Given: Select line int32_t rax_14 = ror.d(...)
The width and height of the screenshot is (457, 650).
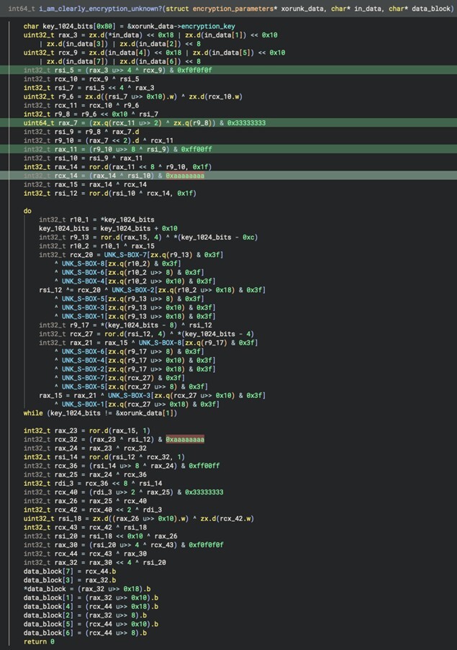Looking at the screenshot, I should point(117,167).
